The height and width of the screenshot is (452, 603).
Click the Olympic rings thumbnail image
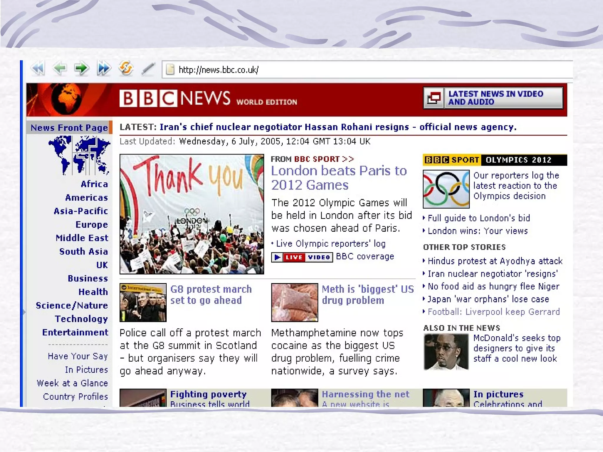(x=446, y=189)
